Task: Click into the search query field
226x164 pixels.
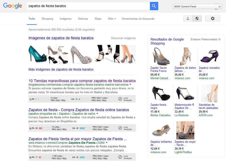Action: coord(88,6)
